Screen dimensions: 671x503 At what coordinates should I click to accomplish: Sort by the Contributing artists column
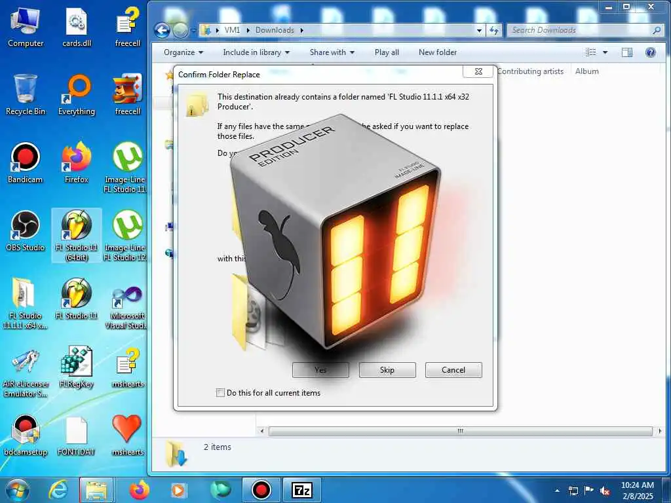tap(531, 71)
